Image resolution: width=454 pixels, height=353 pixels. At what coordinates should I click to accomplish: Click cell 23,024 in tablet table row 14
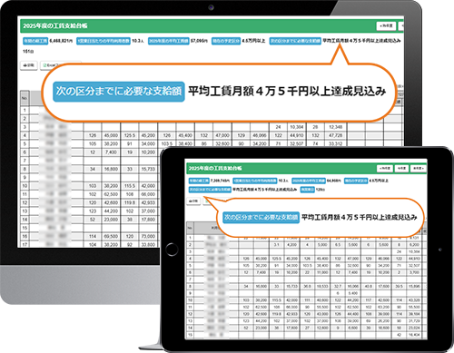(414, 328)
